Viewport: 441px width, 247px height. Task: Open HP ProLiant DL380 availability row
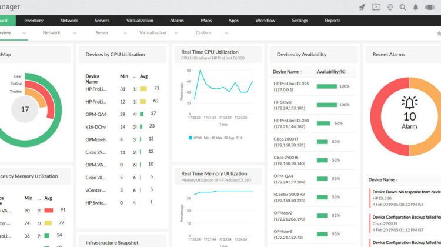point(313,123)
